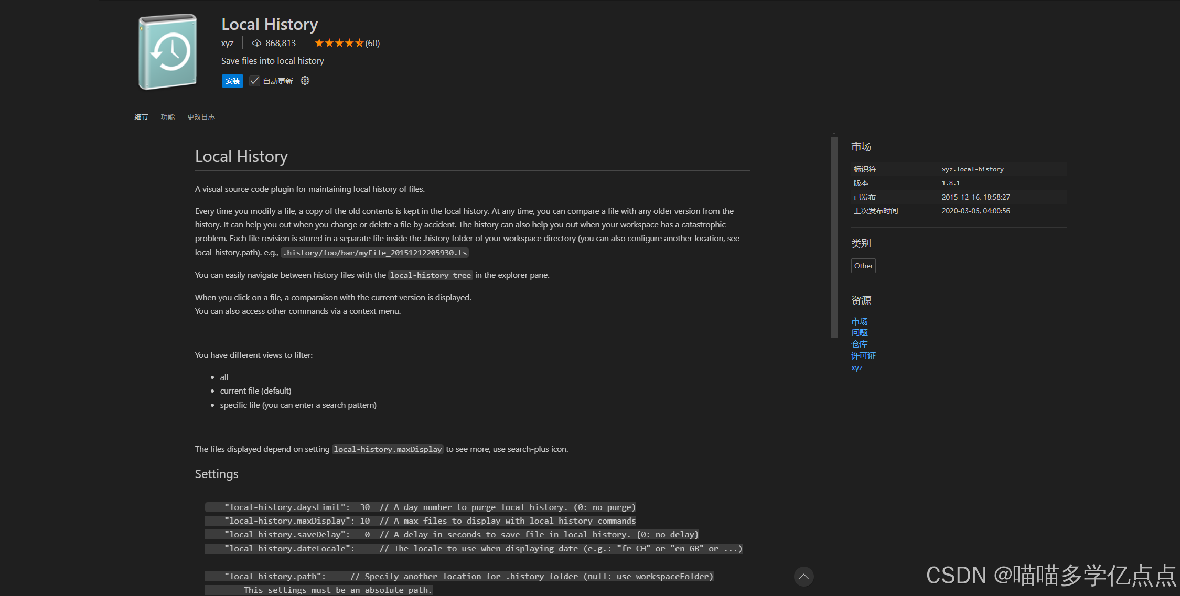Click the readme heading Local History
Screen dimensions: 1180x596
[x=241, y=156]
